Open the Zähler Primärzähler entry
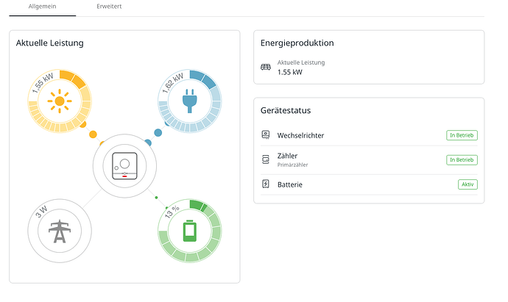 pos(294,159)
